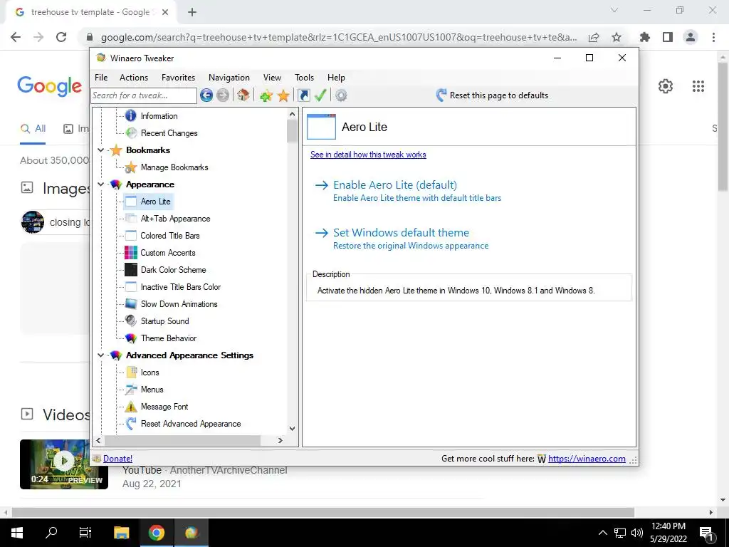Click Set Windows default theme
The height and width of the screenshot is (547, 729).
coord(401,233)
